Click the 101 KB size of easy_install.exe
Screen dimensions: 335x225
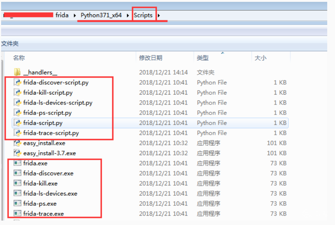276,143
